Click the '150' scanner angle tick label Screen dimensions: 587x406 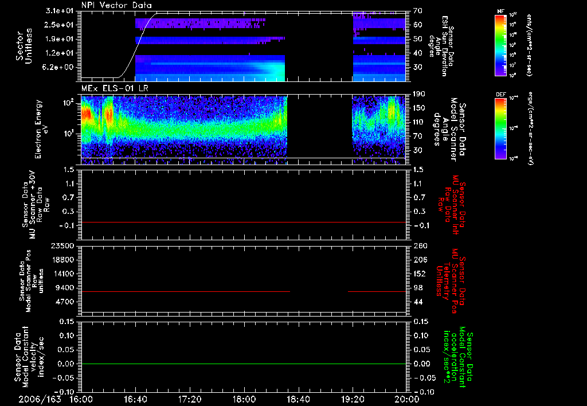click(419, 108)
